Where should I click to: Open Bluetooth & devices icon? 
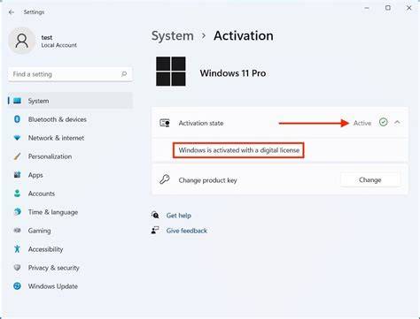pos(17,119)
